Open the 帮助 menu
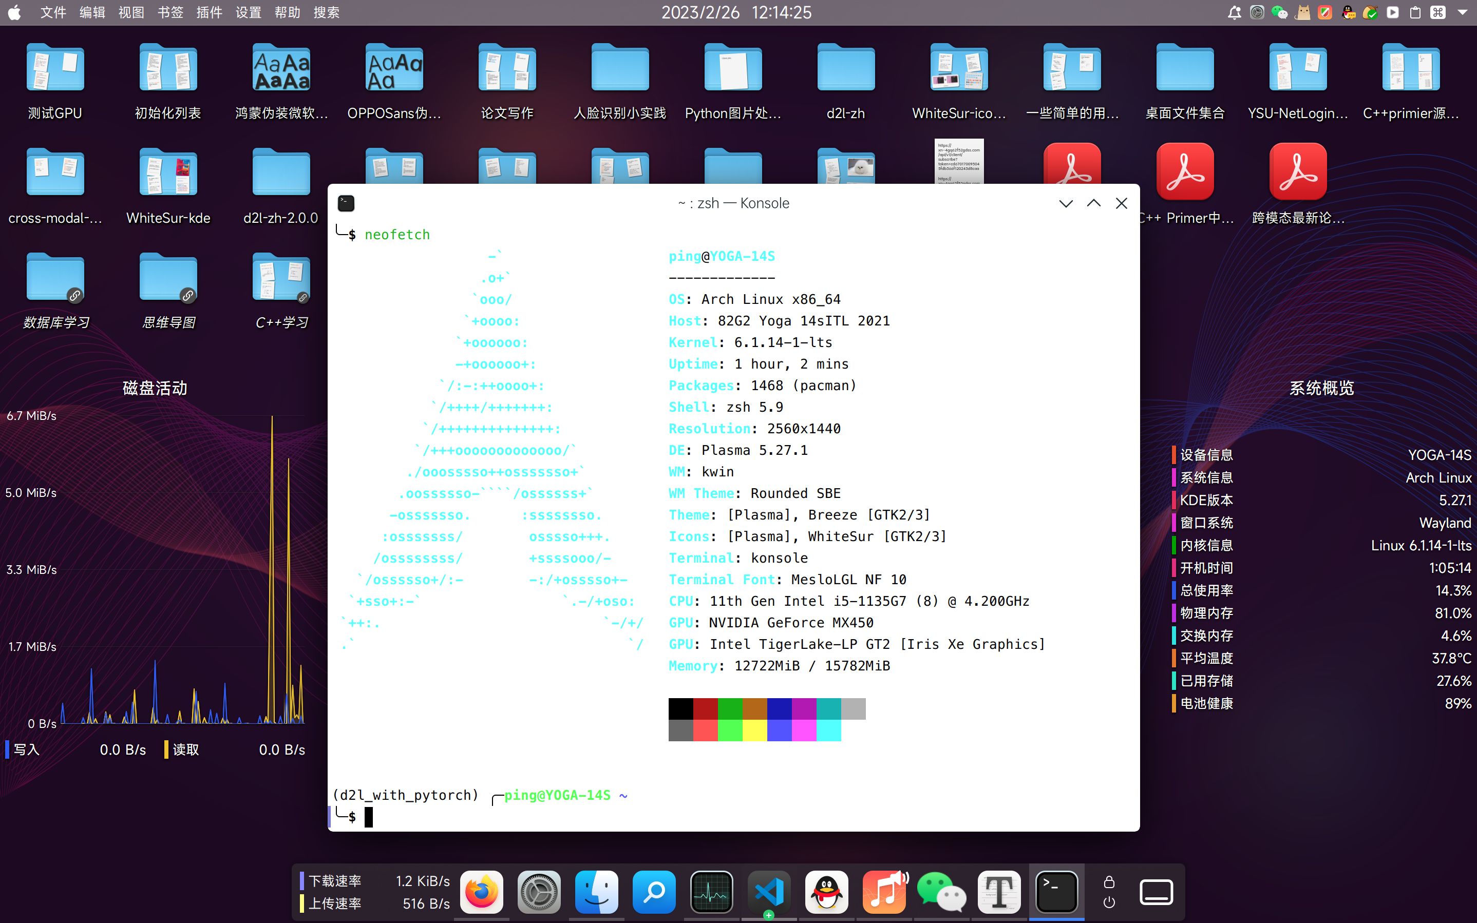The image size is (1477, 923). [x=288, y=12]
